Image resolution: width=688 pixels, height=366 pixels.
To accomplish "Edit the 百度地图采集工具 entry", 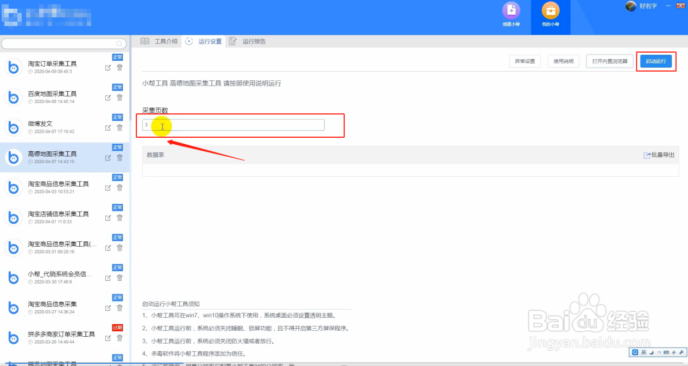I will click(x=108, y=98).
